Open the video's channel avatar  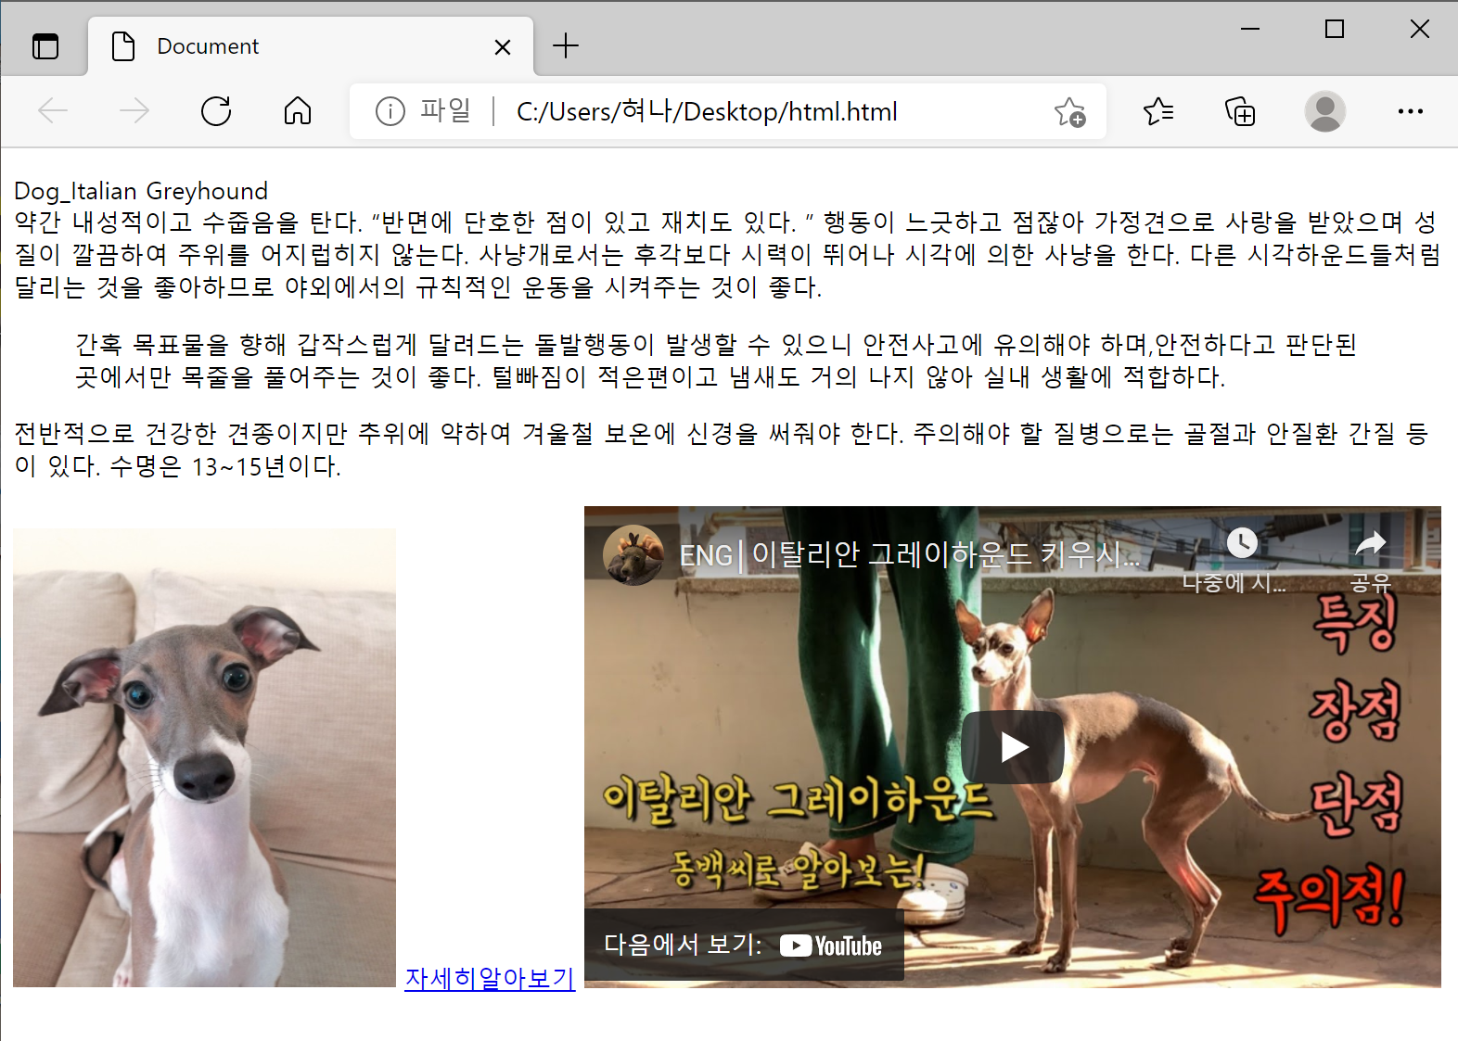pos(633,555)
